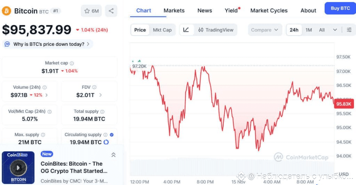This screenshot has width=356, height=185.
Task: Click Market cap info icon
Action: click(x=72, y=64)
